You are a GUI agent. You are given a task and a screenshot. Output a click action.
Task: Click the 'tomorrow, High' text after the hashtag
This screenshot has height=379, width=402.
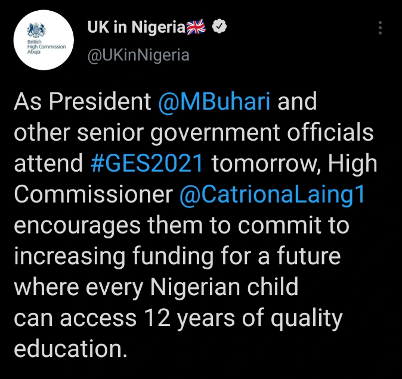(295, 164)
